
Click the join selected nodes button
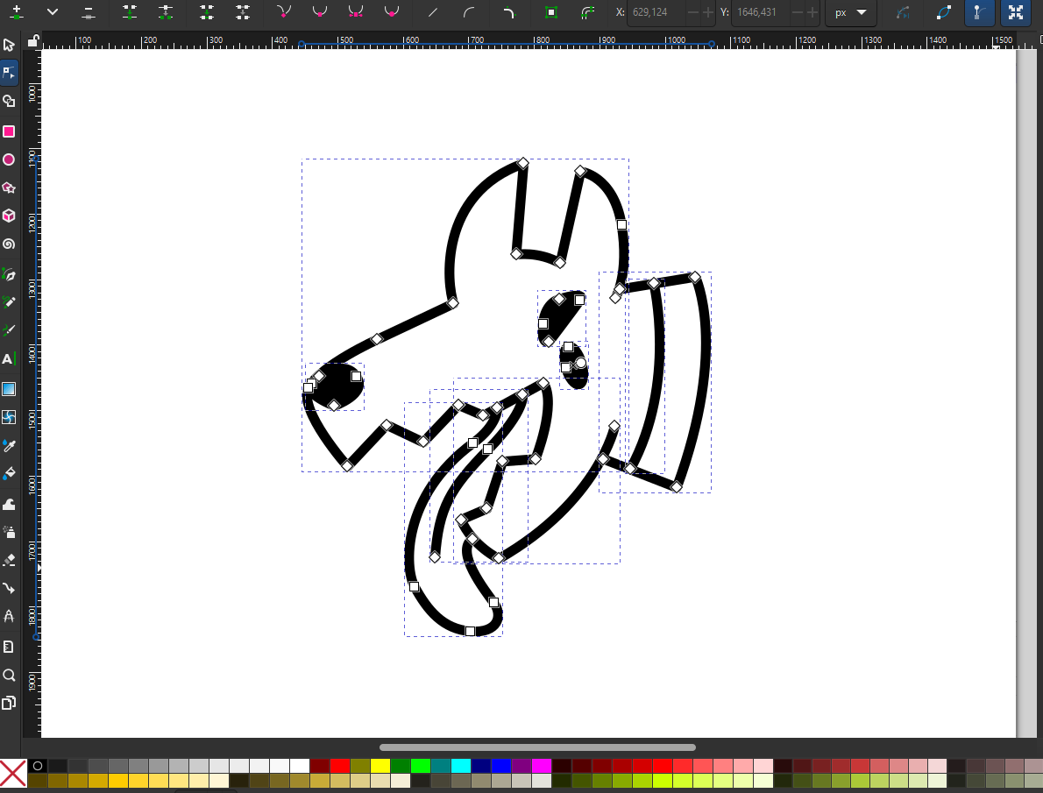(130, 13)
